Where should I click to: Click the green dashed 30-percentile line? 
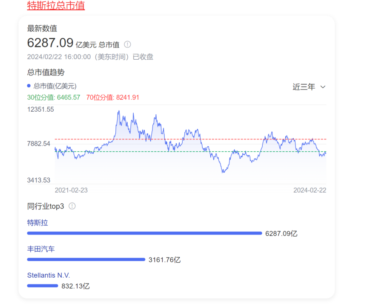click(x=190, y=152)
